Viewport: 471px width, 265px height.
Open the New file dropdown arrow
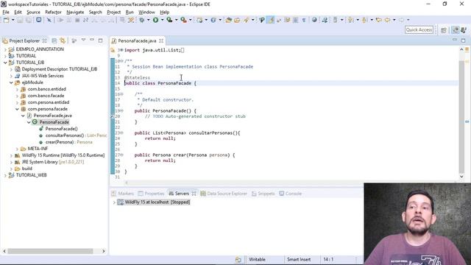pos(13,20)
